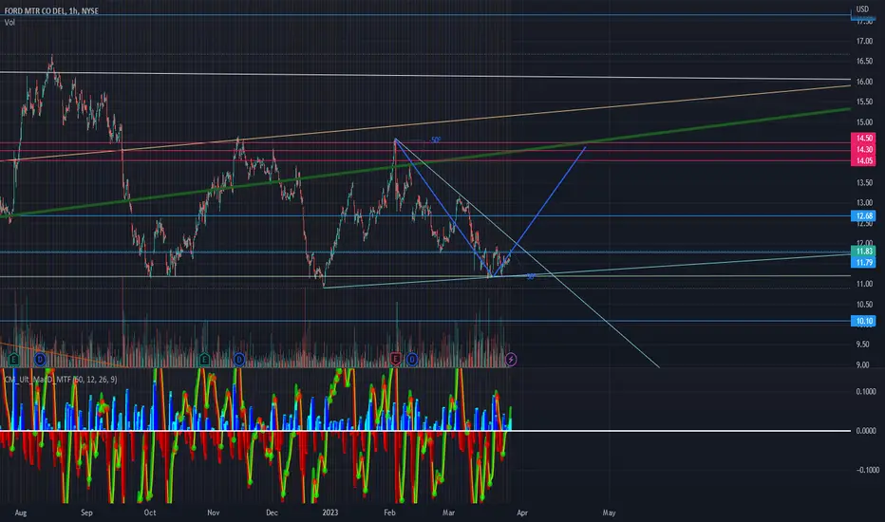Click the Dec label on time axis

pos(272,513)
